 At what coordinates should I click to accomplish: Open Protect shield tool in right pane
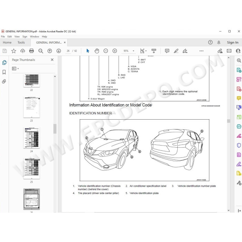(x=239, y=145)
